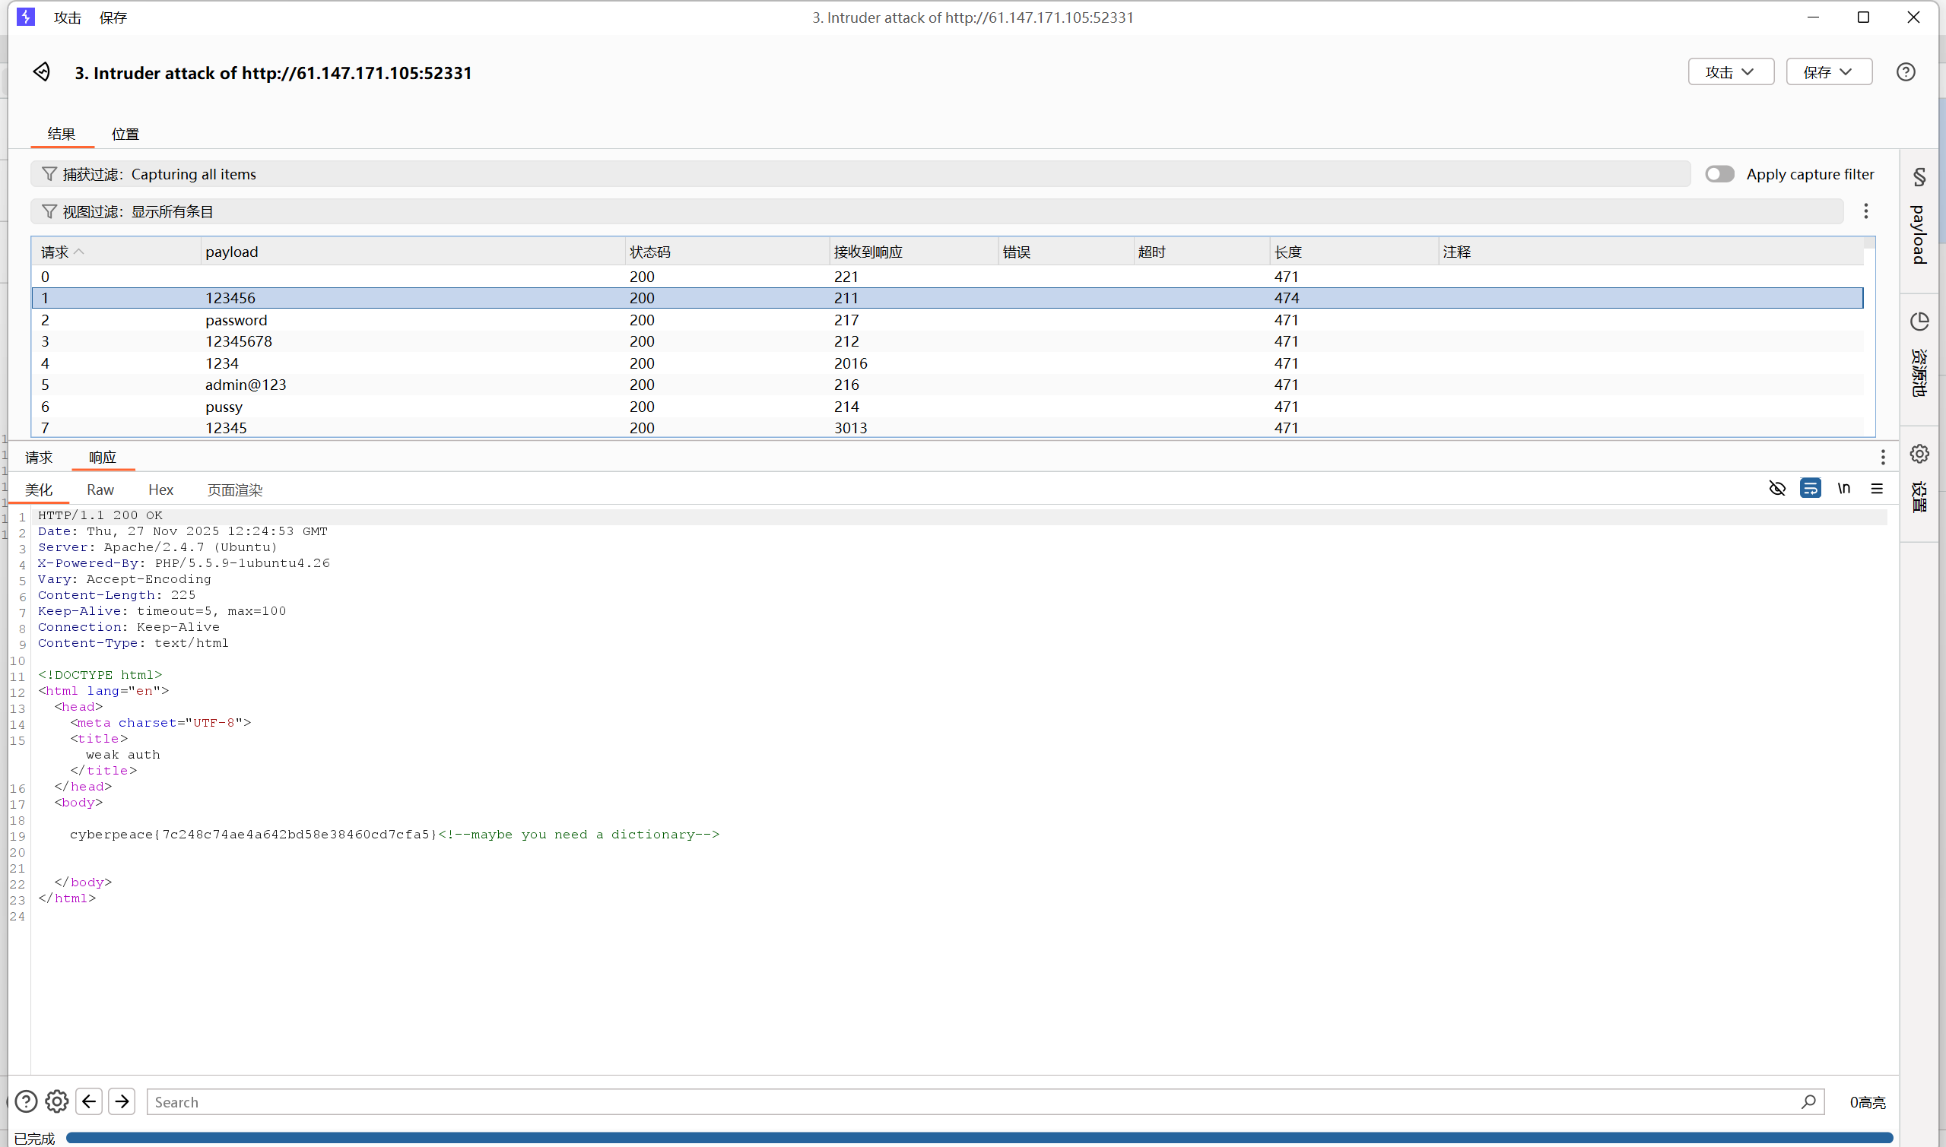This screenshot has height=1147, width=1946.
Task: Open the payload side panel icon
Action: (1919, 177)
